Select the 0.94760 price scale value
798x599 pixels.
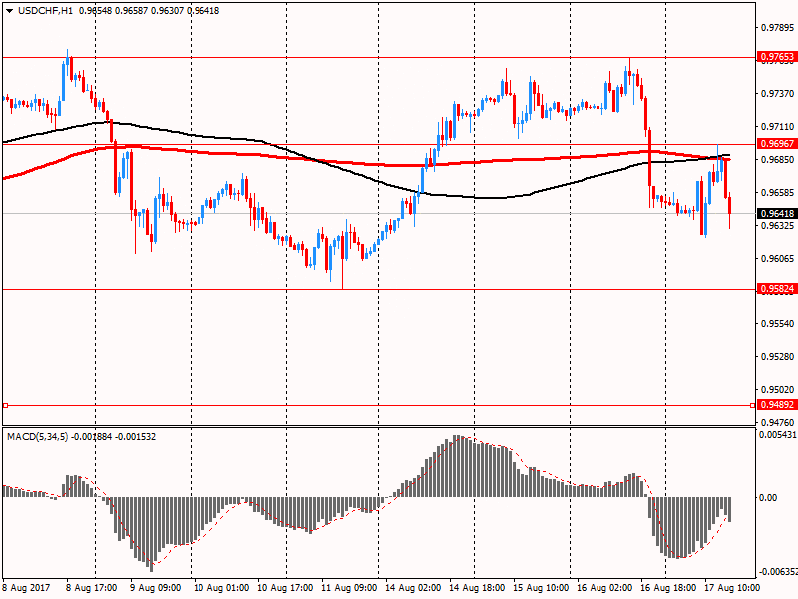pyautogui.click(x=778, y=422)
